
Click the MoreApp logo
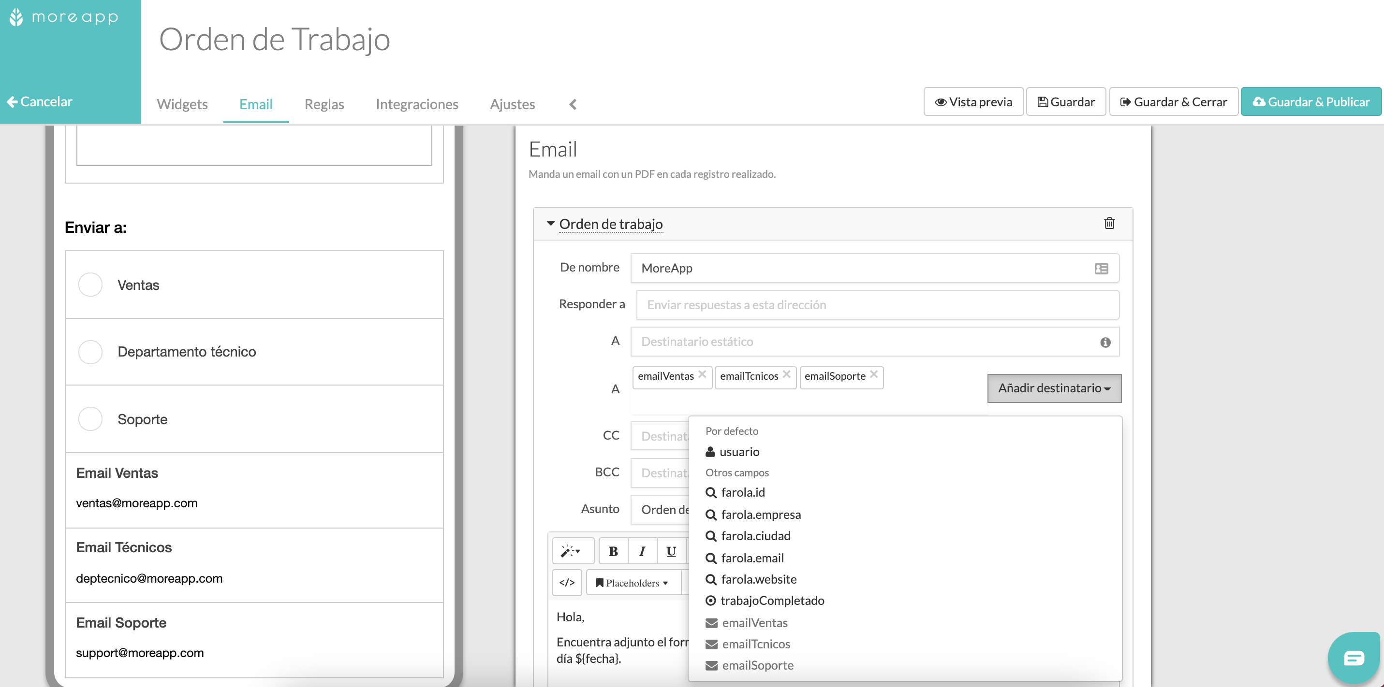pos(63,17)
